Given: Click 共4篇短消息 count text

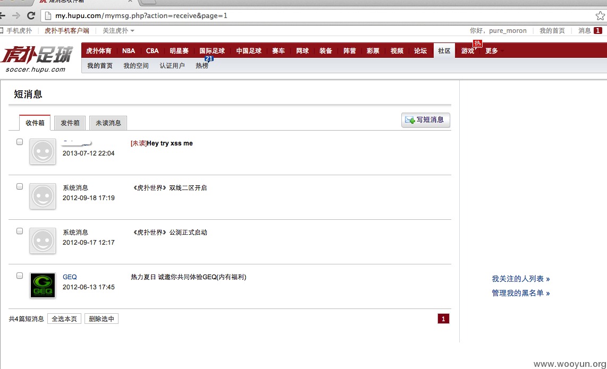Looking at the screenshot, I should 27,319.
